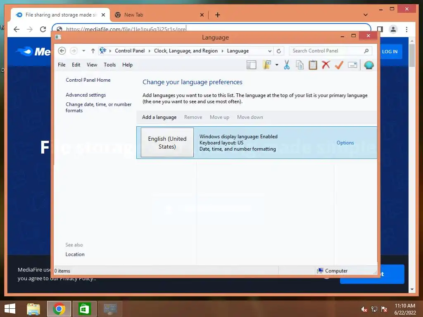Open the folder options toolbar icon
423x317 pixels.
coord(267,65)
